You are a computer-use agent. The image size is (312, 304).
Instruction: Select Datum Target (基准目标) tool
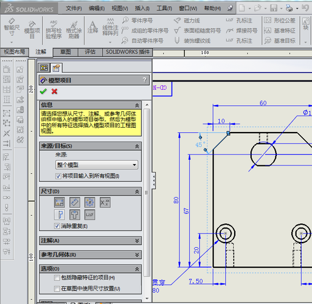coord(280,41)
